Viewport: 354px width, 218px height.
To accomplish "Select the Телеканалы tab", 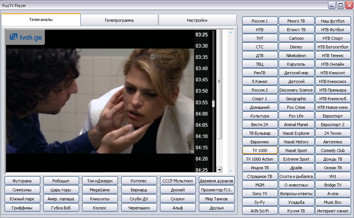I will 41,20.
